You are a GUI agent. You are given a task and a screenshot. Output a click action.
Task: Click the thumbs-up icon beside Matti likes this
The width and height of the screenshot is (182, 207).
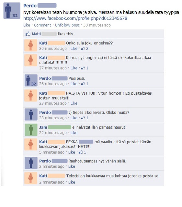coord(28,34)
